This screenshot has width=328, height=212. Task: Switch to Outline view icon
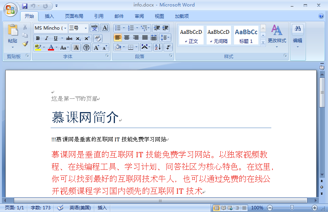pos(237,208)
